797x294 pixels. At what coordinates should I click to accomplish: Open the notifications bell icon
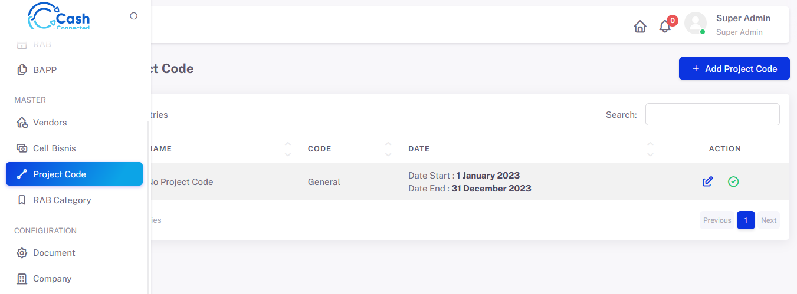pos(665,27)
